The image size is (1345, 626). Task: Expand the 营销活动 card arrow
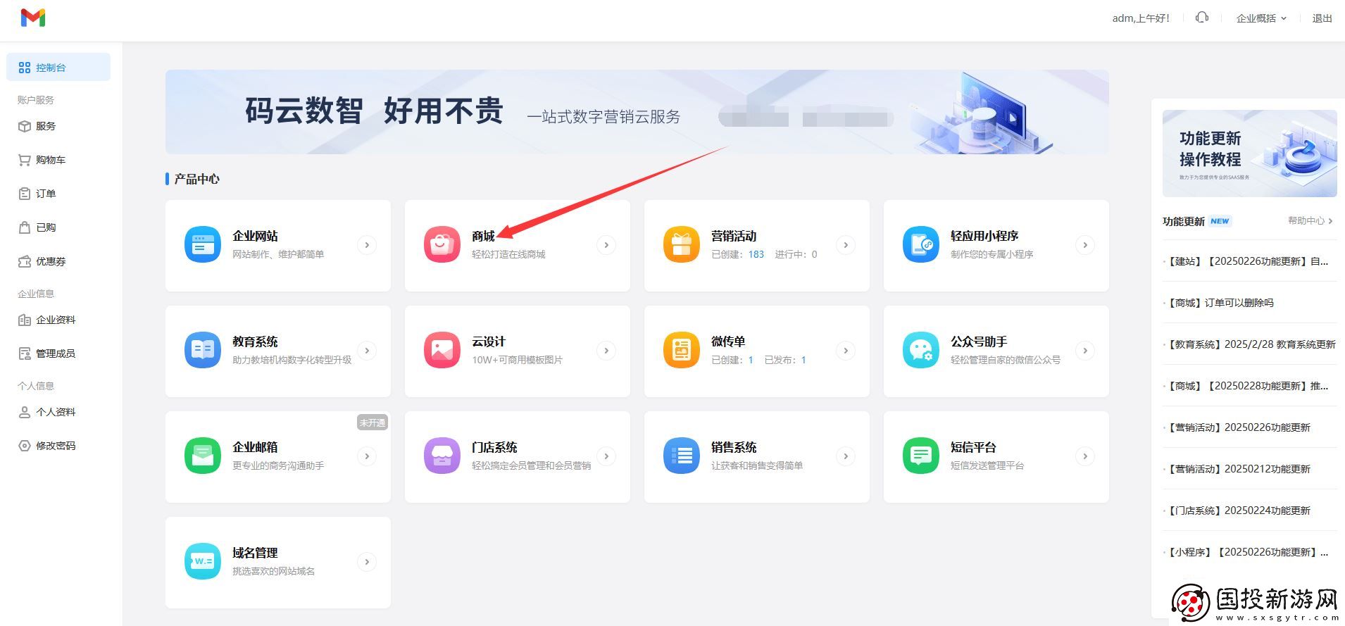(845, 245)
